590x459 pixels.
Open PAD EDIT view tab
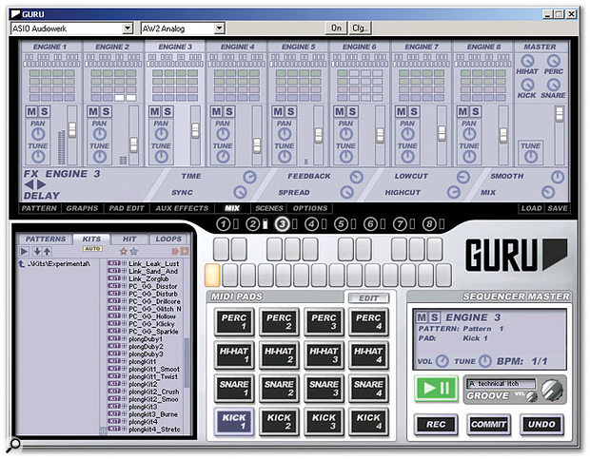click(127, 208)
